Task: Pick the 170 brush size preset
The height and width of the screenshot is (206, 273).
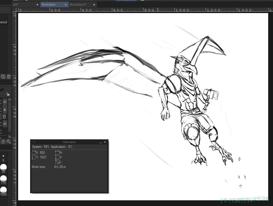Action: 3,179
